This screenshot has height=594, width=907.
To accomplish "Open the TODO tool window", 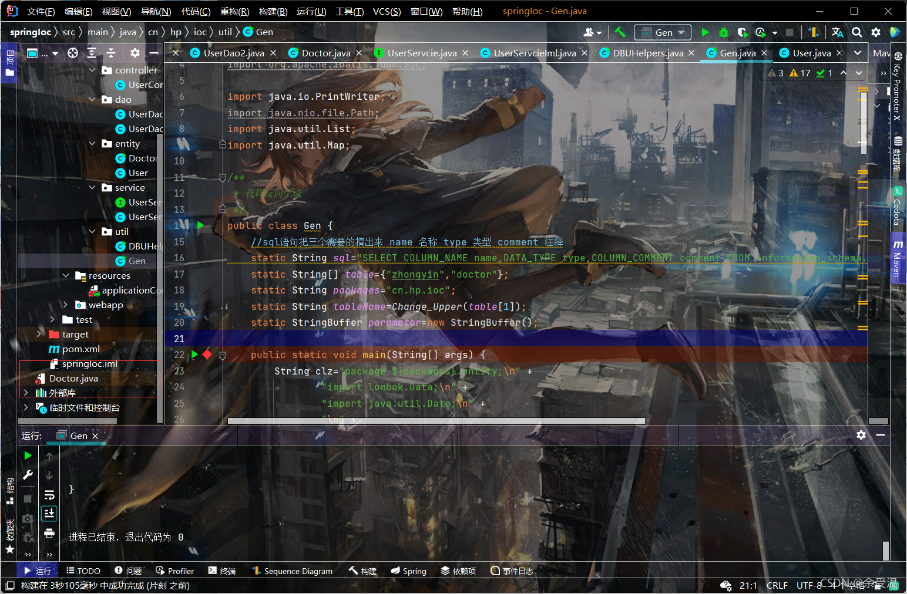I will 83,571.
